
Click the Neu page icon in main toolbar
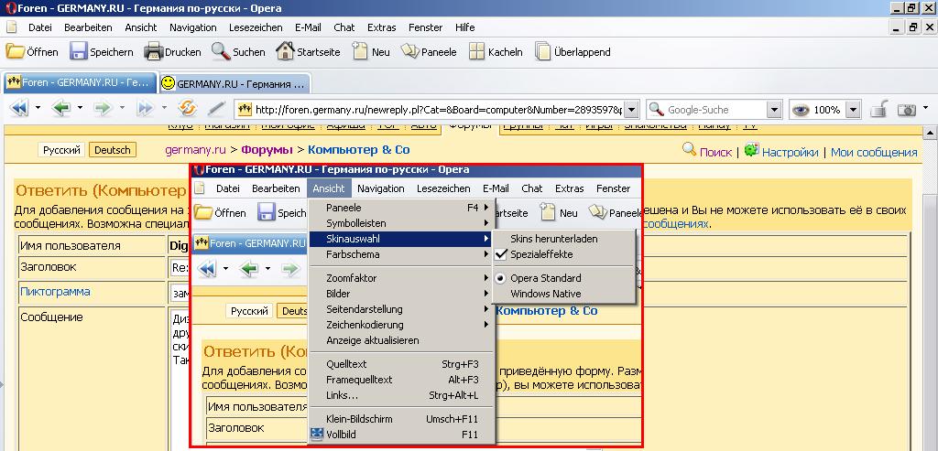point(360,51)
